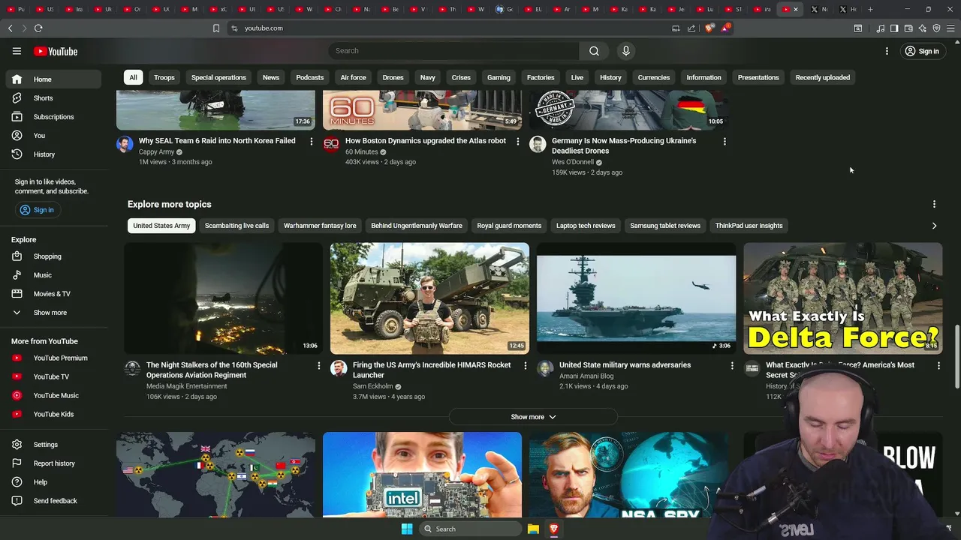This screenshot has width=961, height=540.
Task: Select the Navy filter chip
Action: point(427,77)
